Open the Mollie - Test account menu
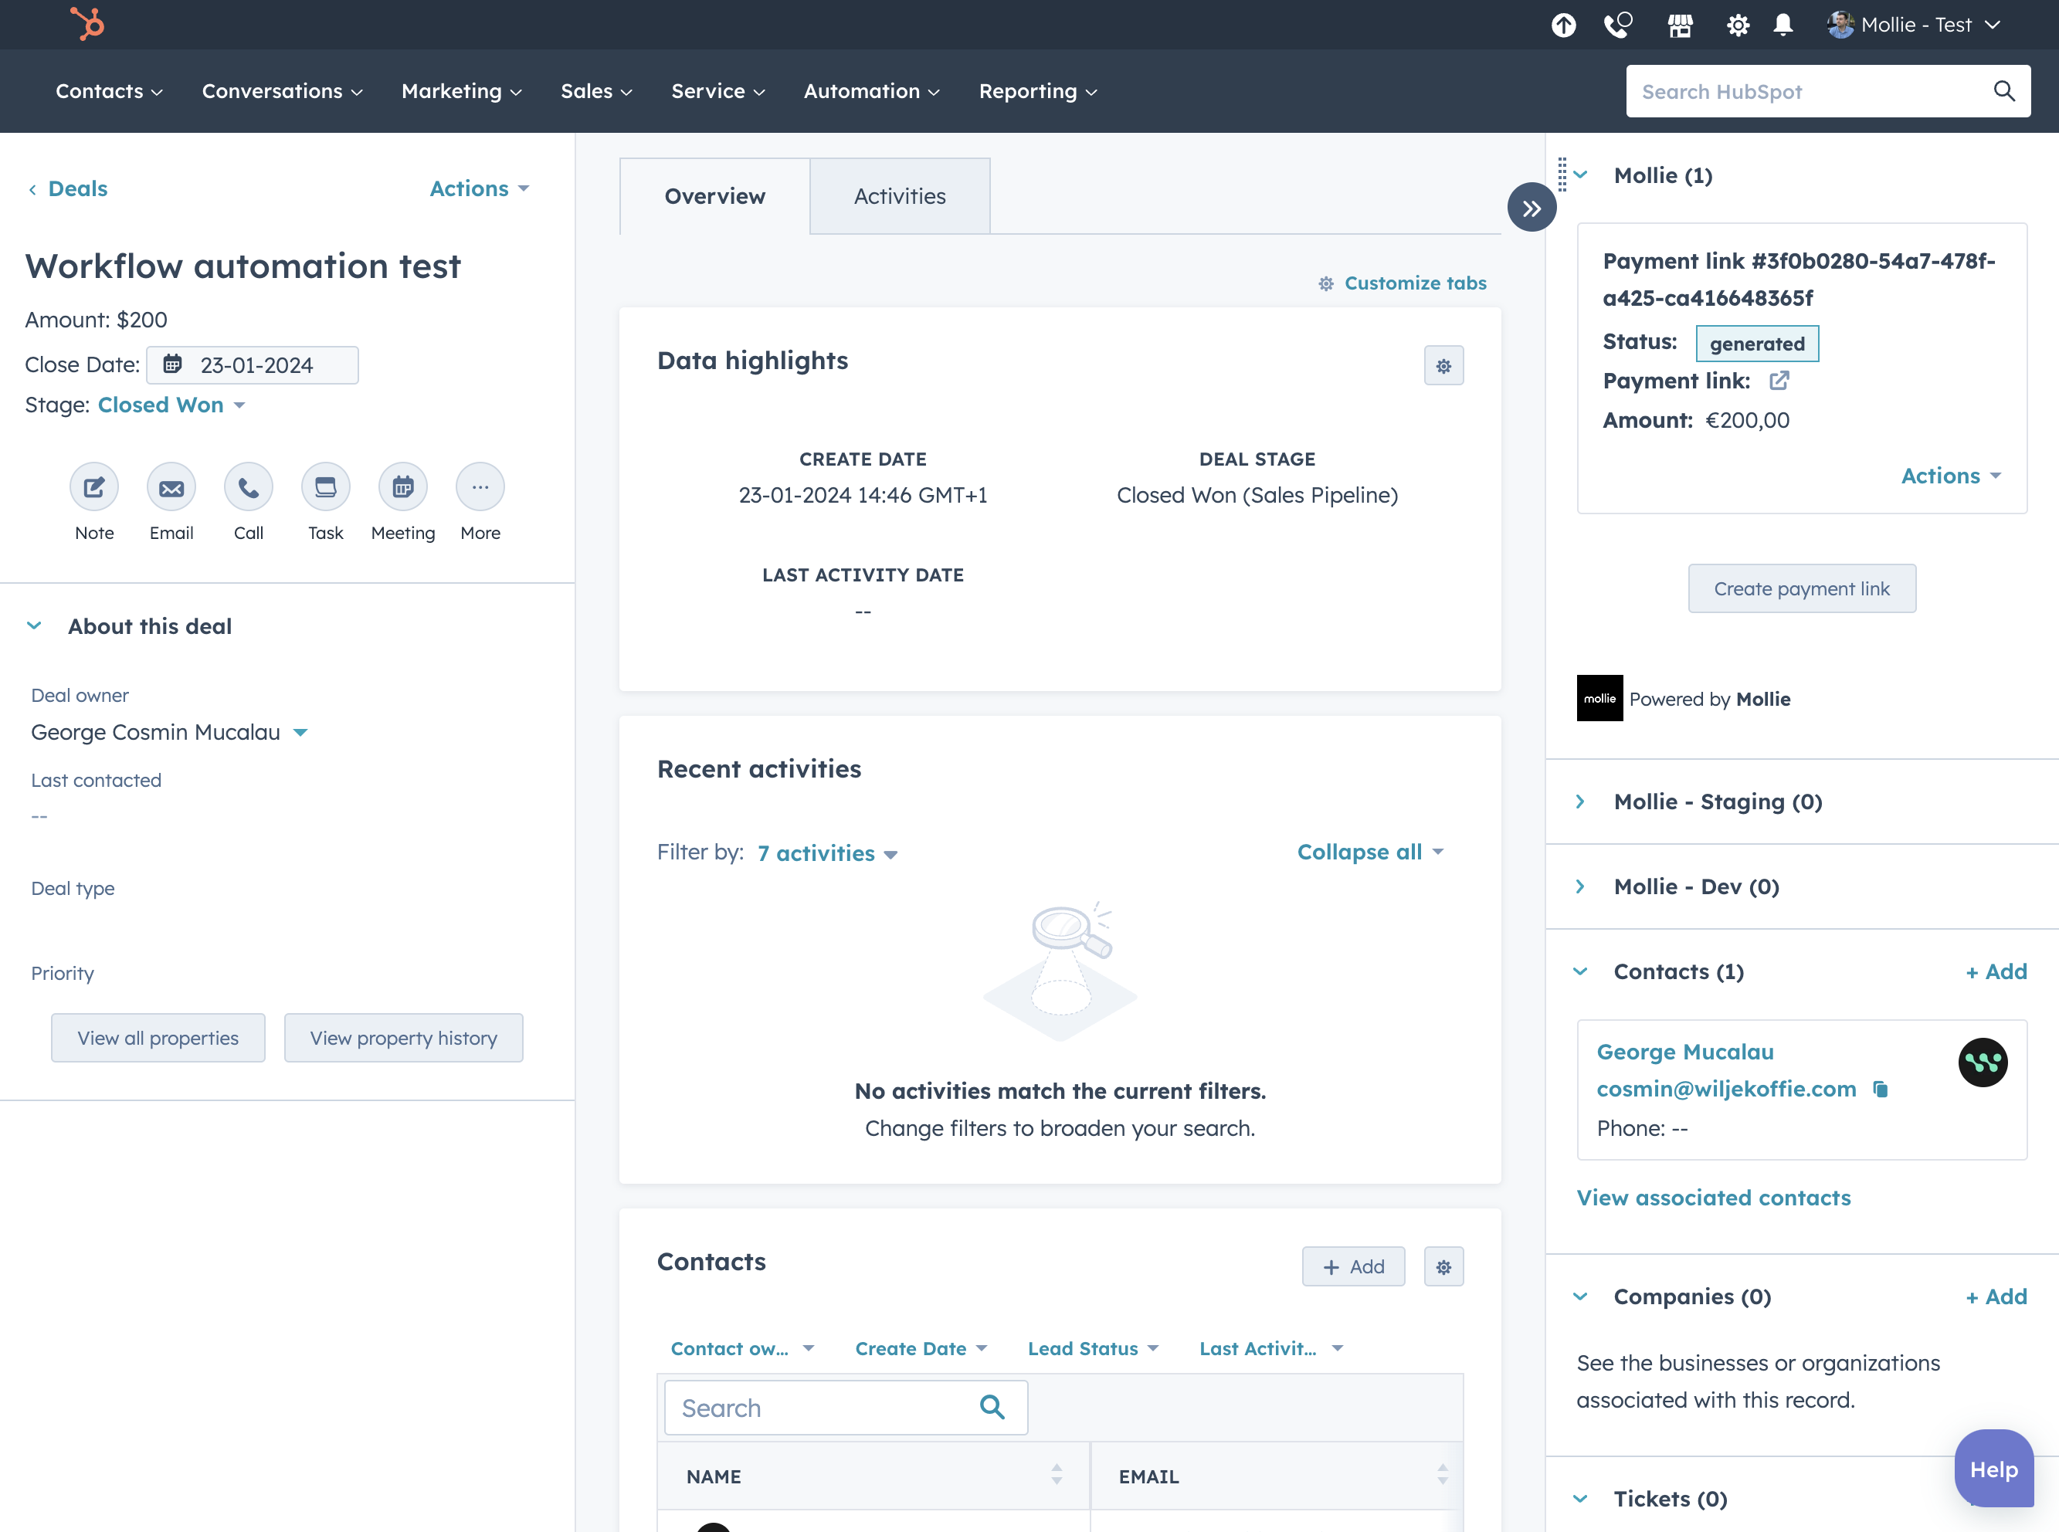The height and width of the screenshot is (1532, 2059). point(1915,25)
